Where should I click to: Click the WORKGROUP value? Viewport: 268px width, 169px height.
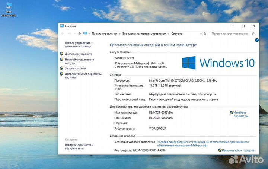coord(157,128)
